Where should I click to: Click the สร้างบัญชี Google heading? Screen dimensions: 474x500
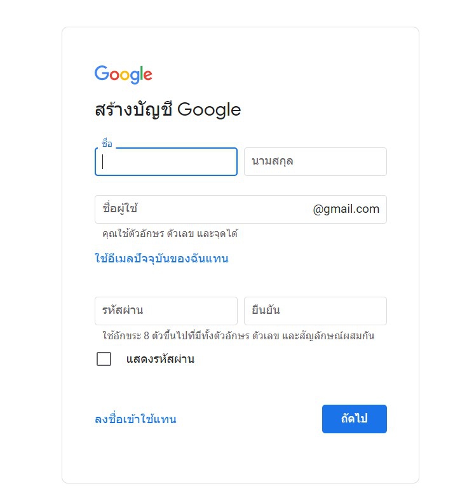click(168, 110)
